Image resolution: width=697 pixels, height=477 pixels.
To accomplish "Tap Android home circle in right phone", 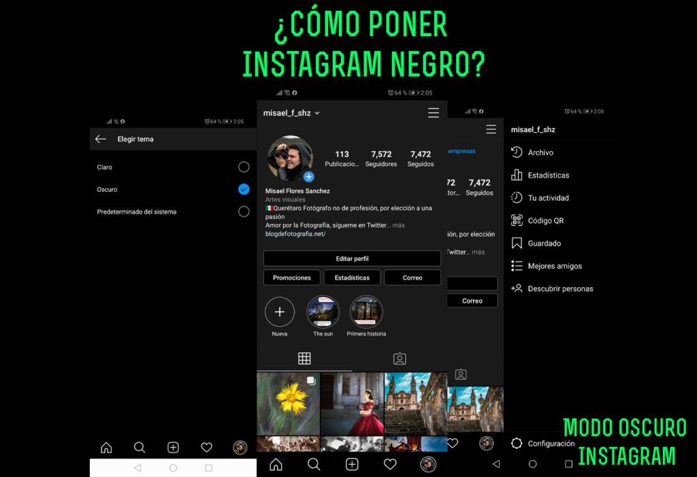I will coord(532,463).
